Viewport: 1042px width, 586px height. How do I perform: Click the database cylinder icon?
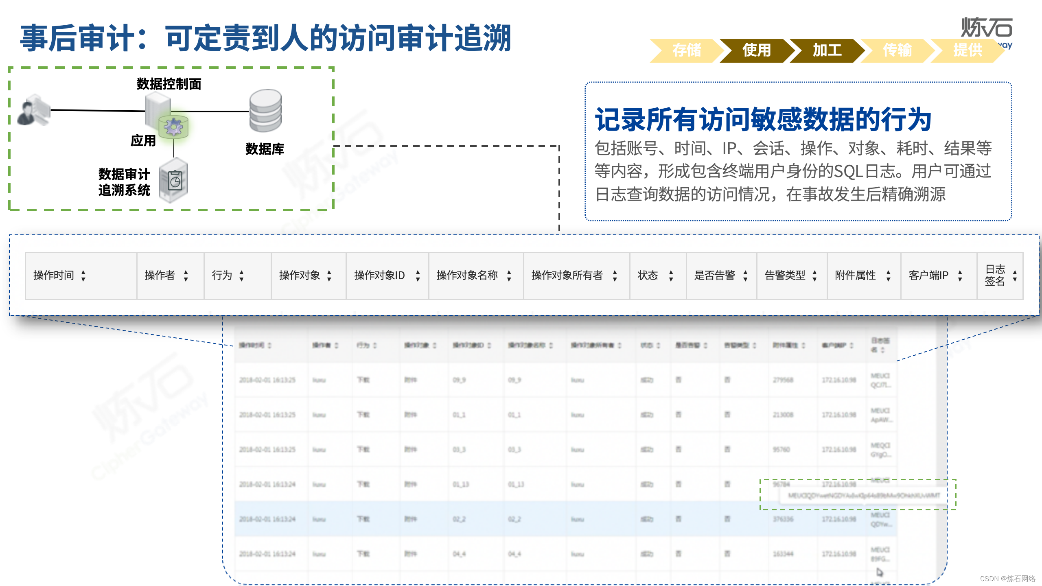[x=265, y=111]
